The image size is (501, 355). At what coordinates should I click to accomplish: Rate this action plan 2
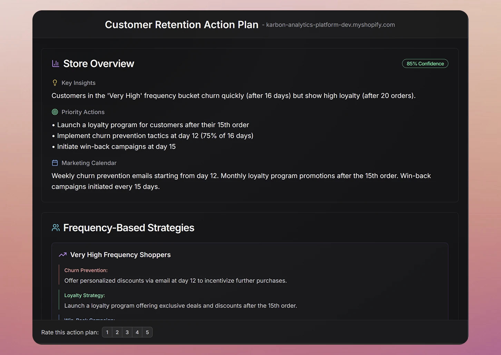[x=117, y=332]
